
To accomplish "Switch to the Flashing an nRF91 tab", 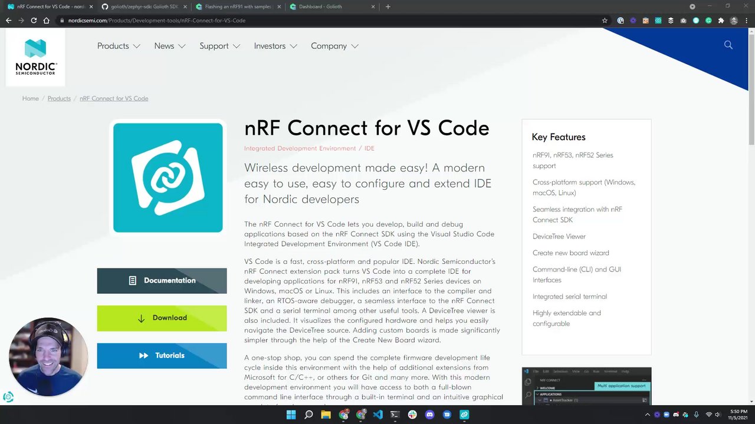I will click(x=239, y=6).
